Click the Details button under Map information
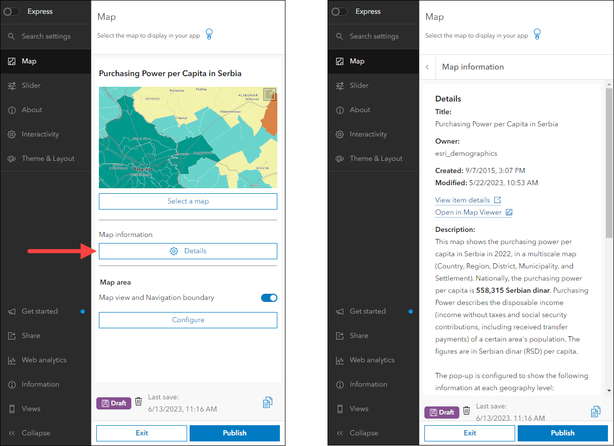614x446 pixels. coord(188,251)
